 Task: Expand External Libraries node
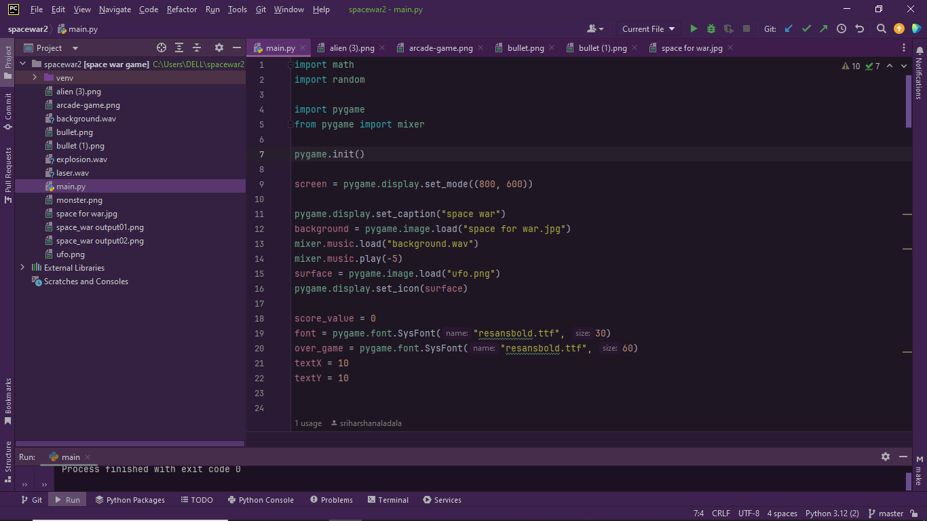pos(22,267)
